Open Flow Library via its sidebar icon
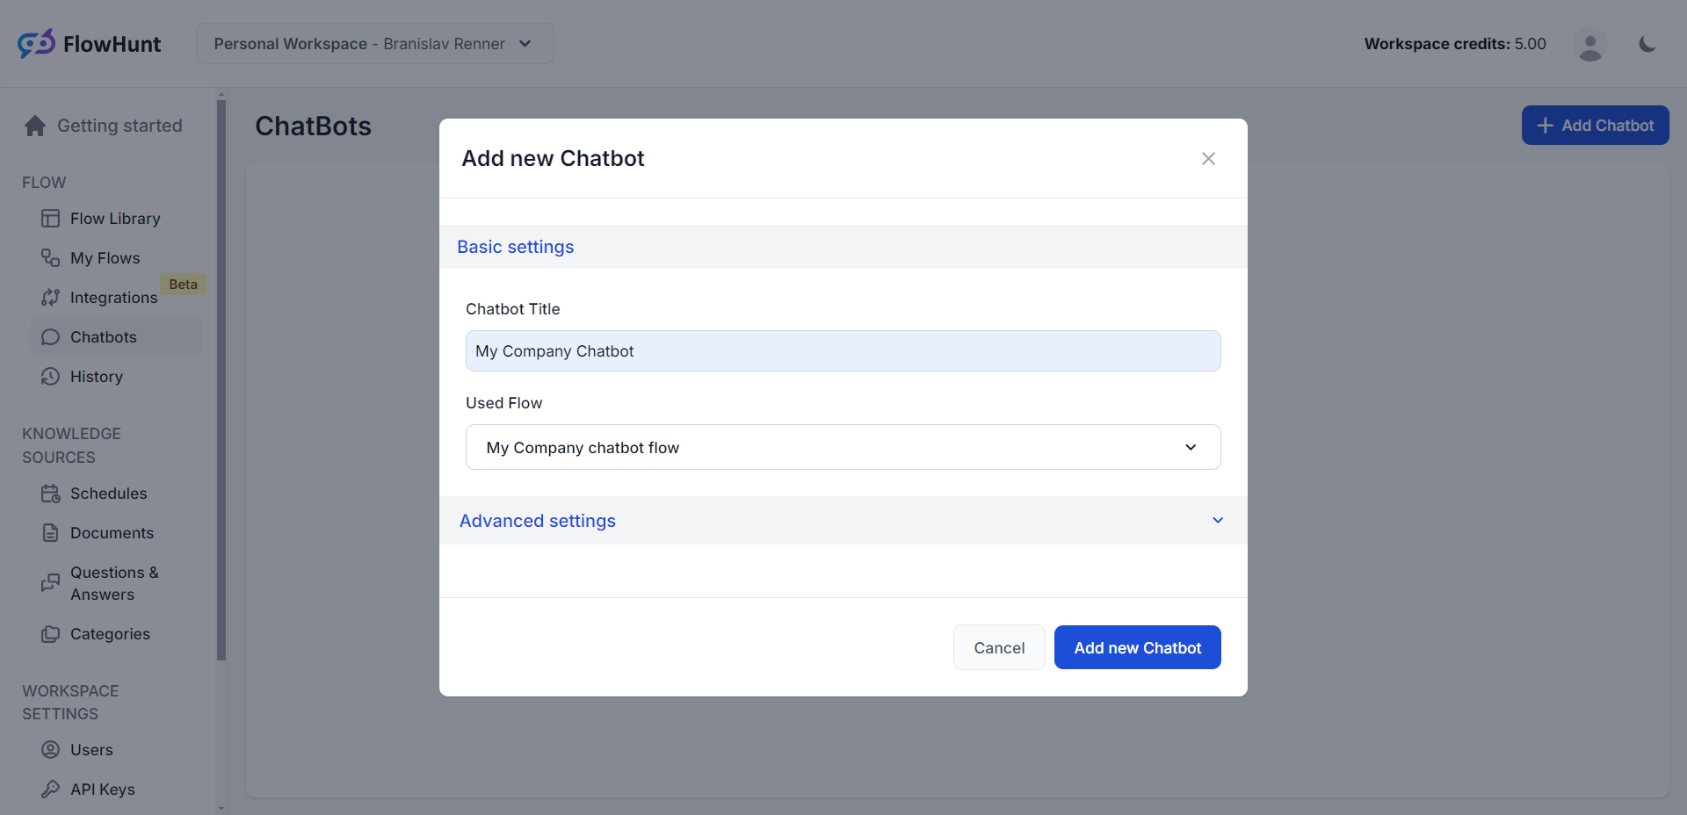The image size is (1687, 815). pyautogui.click(x=50, y=219)
